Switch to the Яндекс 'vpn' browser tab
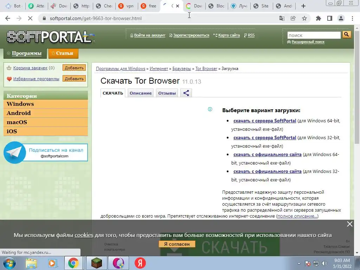The width and height of the screenshot is (360, 270). [x=126, y=6]
